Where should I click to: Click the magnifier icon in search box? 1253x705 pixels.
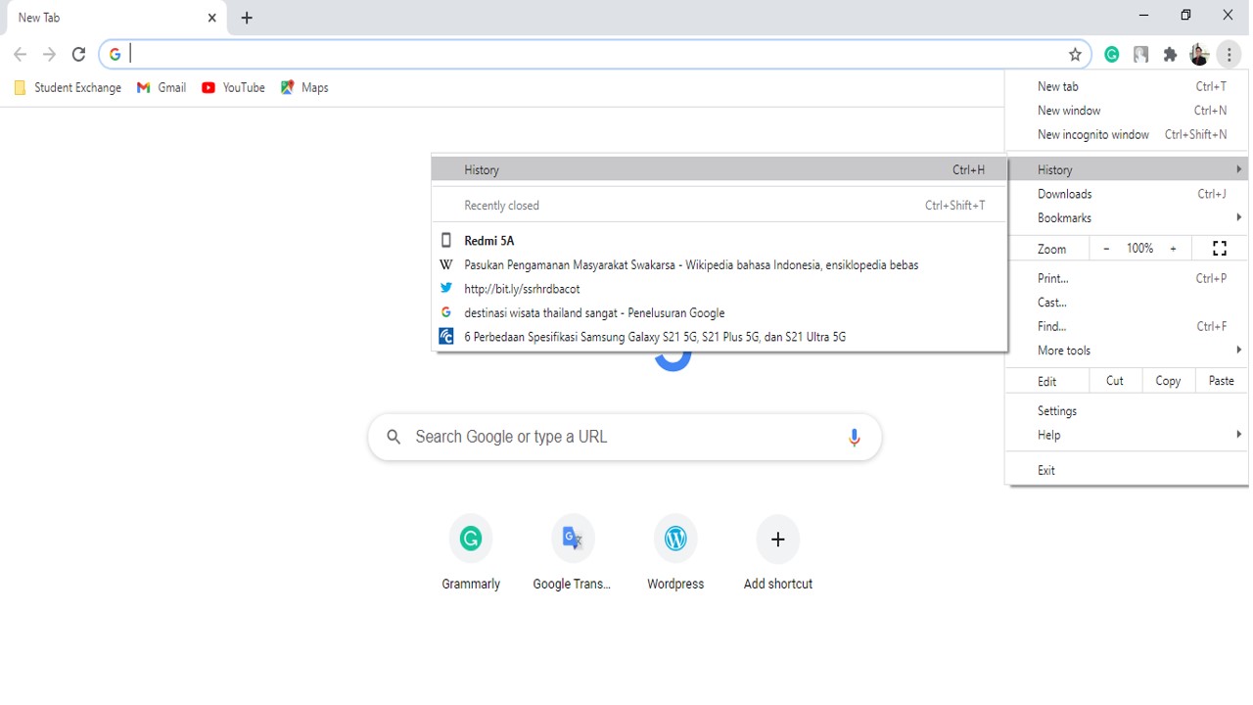(x=394, y=438)
